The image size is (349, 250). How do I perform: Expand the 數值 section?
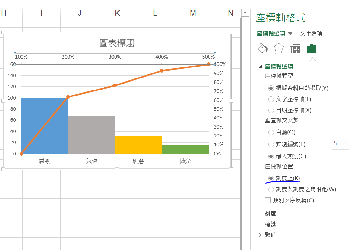click(260, 235)
